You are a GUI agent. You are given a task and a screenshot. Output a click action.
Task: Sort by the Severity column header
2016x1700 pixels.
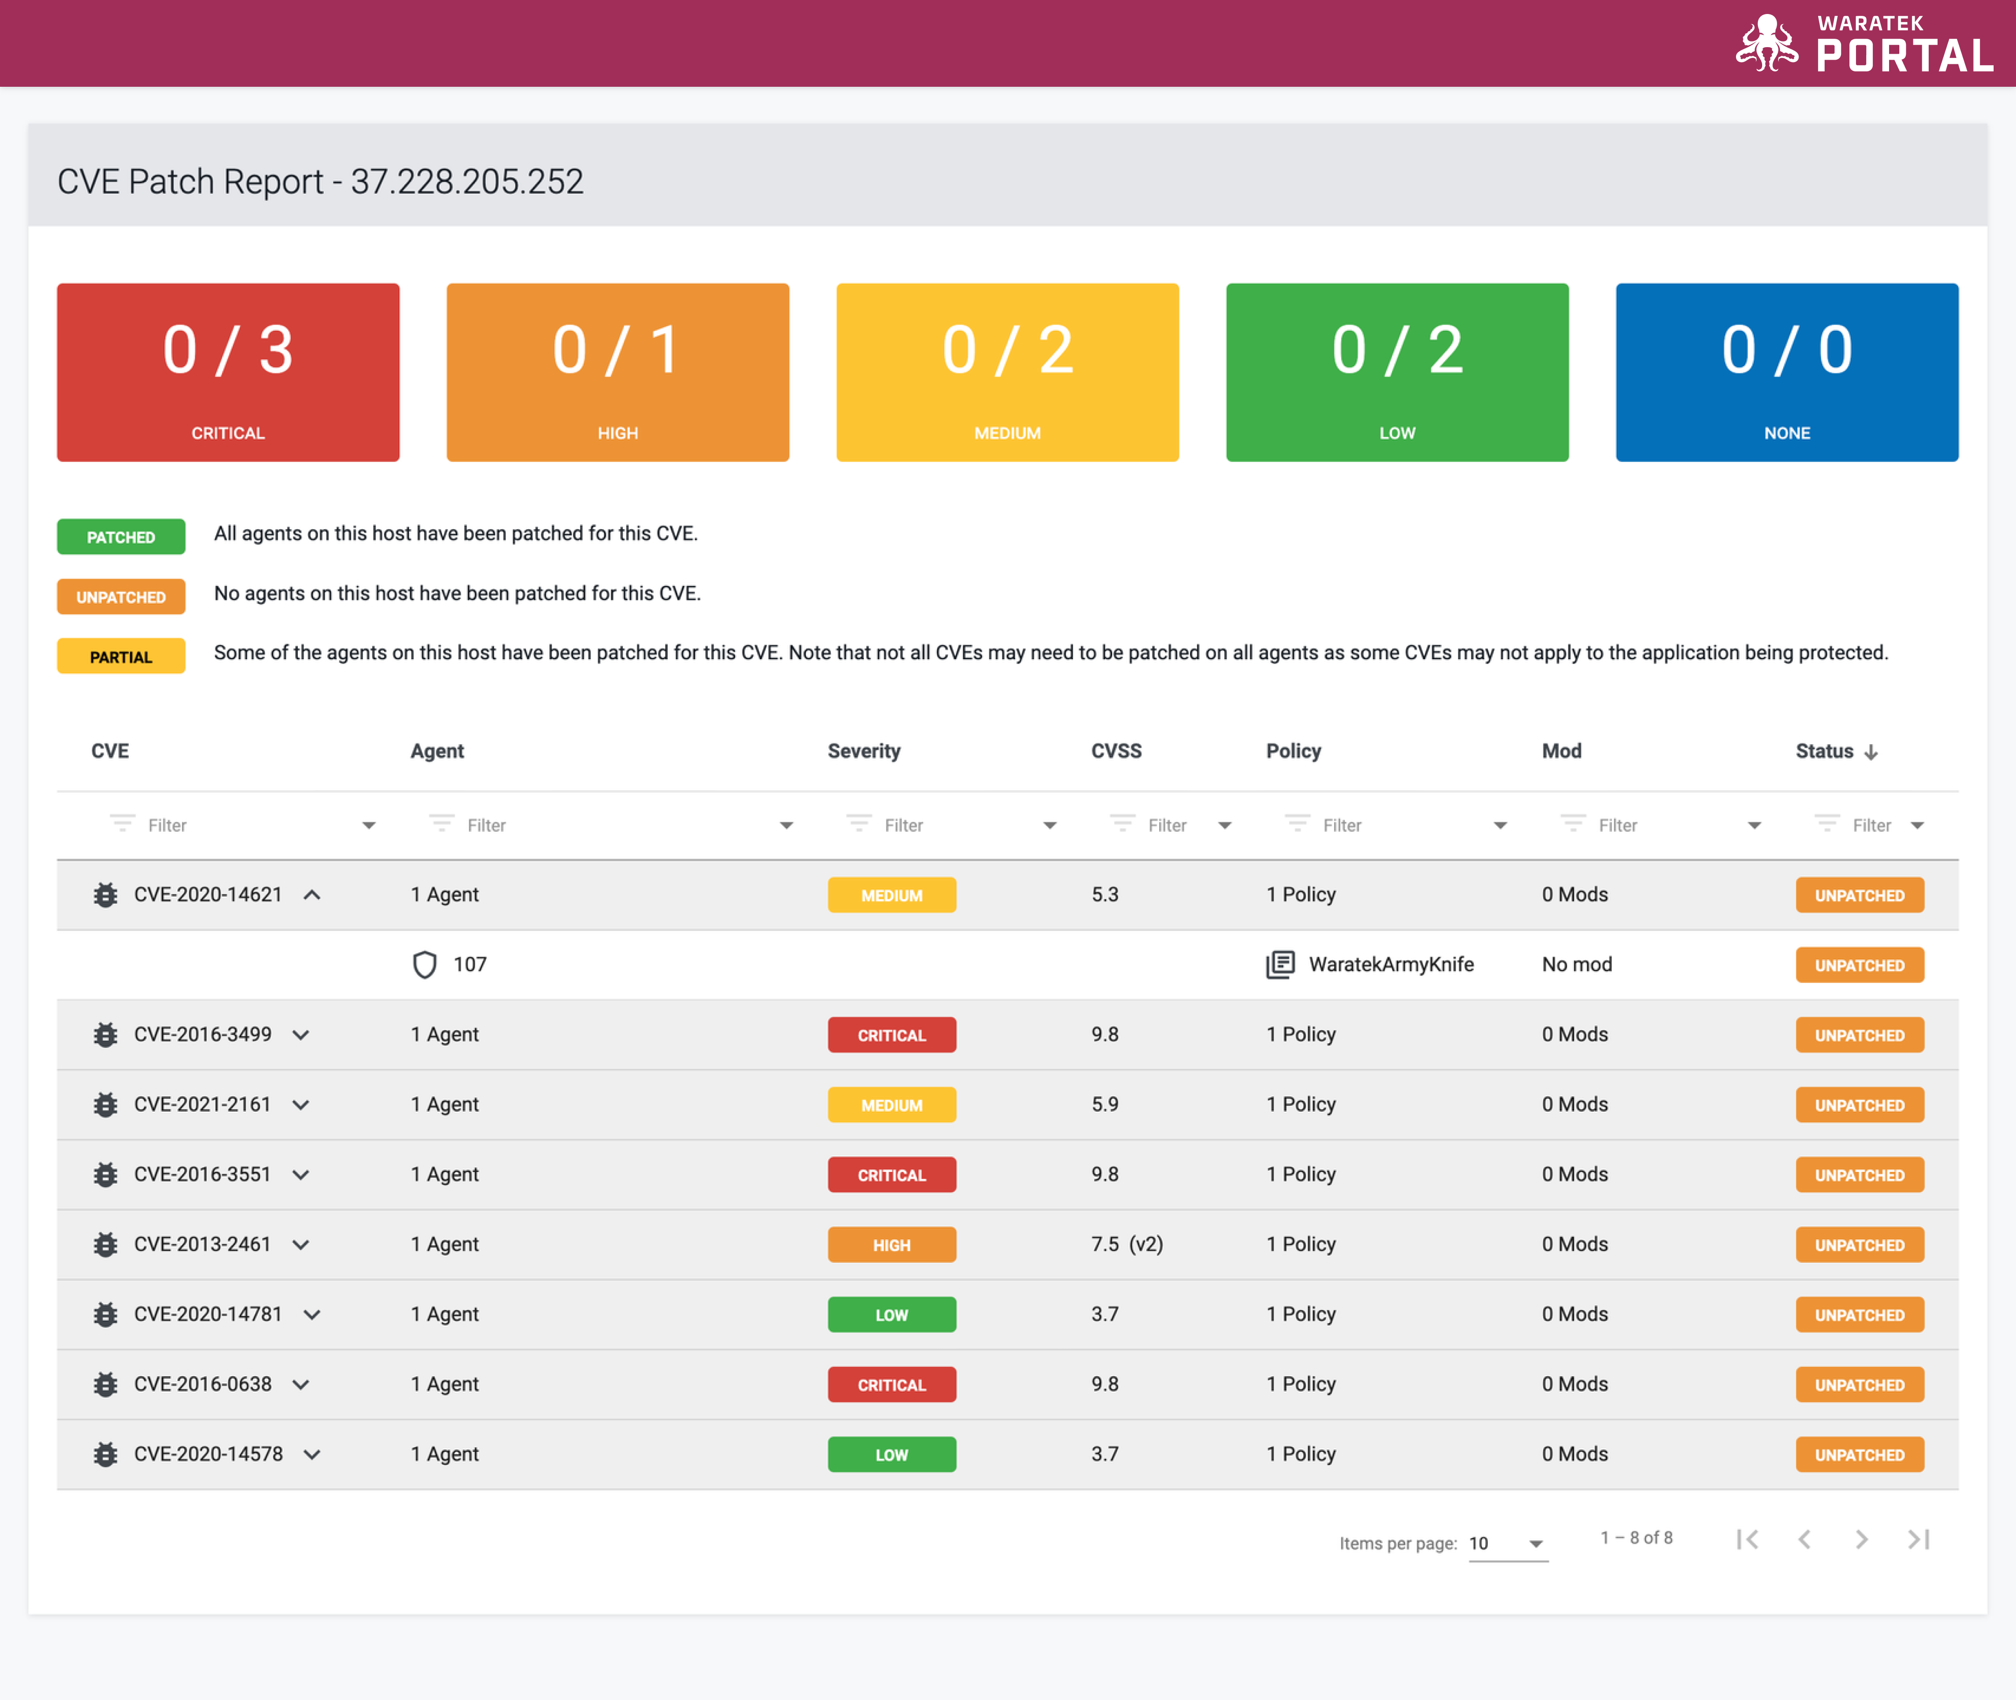864,751
